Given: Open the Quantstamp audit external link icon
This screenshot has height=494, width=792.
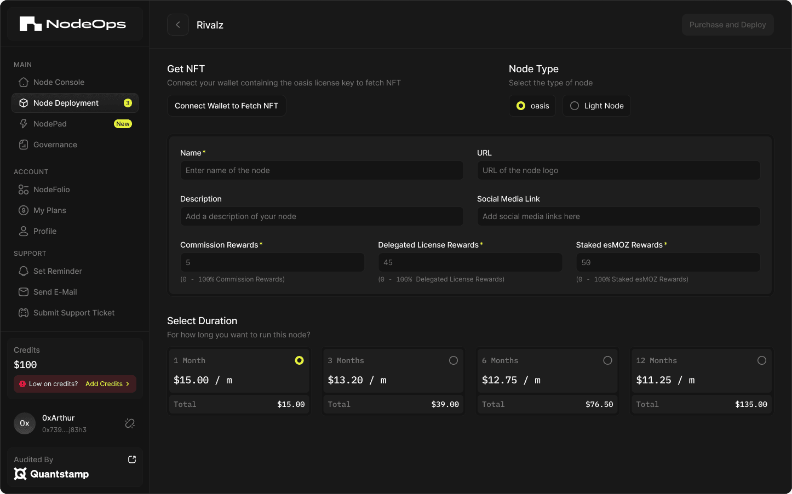Looking at the screenshot, I should pyautogui.click(x=132, y=459).
